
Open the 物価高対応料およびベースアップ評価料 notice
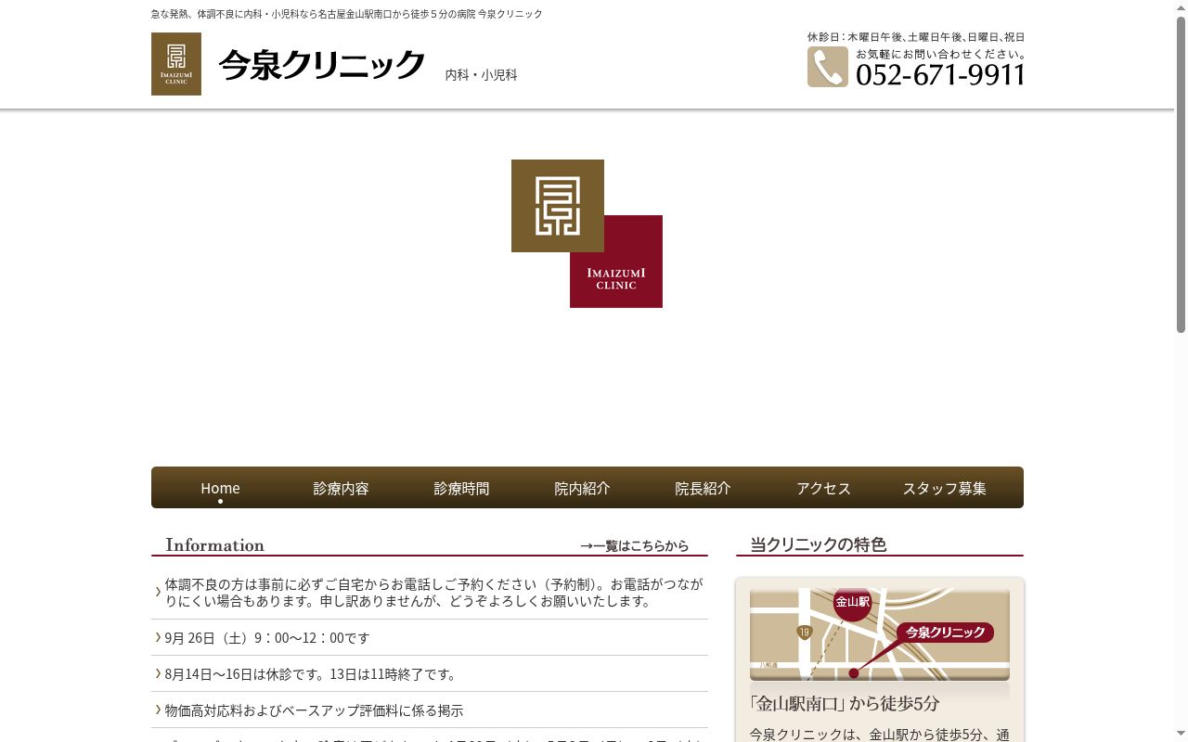pyautogui.click(x=314, y=710)
